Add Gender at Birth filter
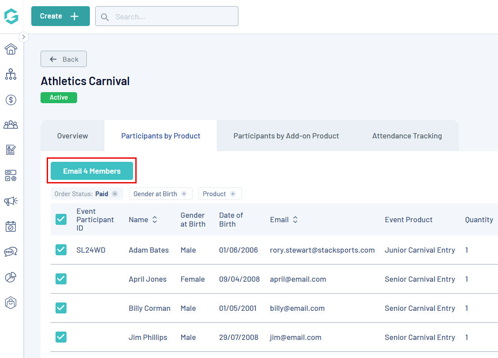This screenshot has width=498, height=358. click(x=161, y=194)
